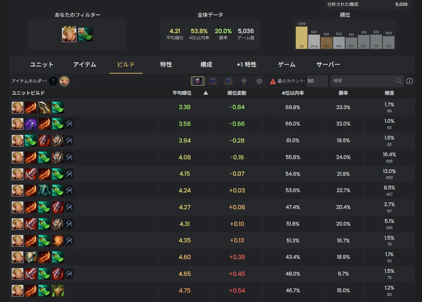Click the sort arrow on 平均順位
The image size is (422, 302).
pos(205,94)
